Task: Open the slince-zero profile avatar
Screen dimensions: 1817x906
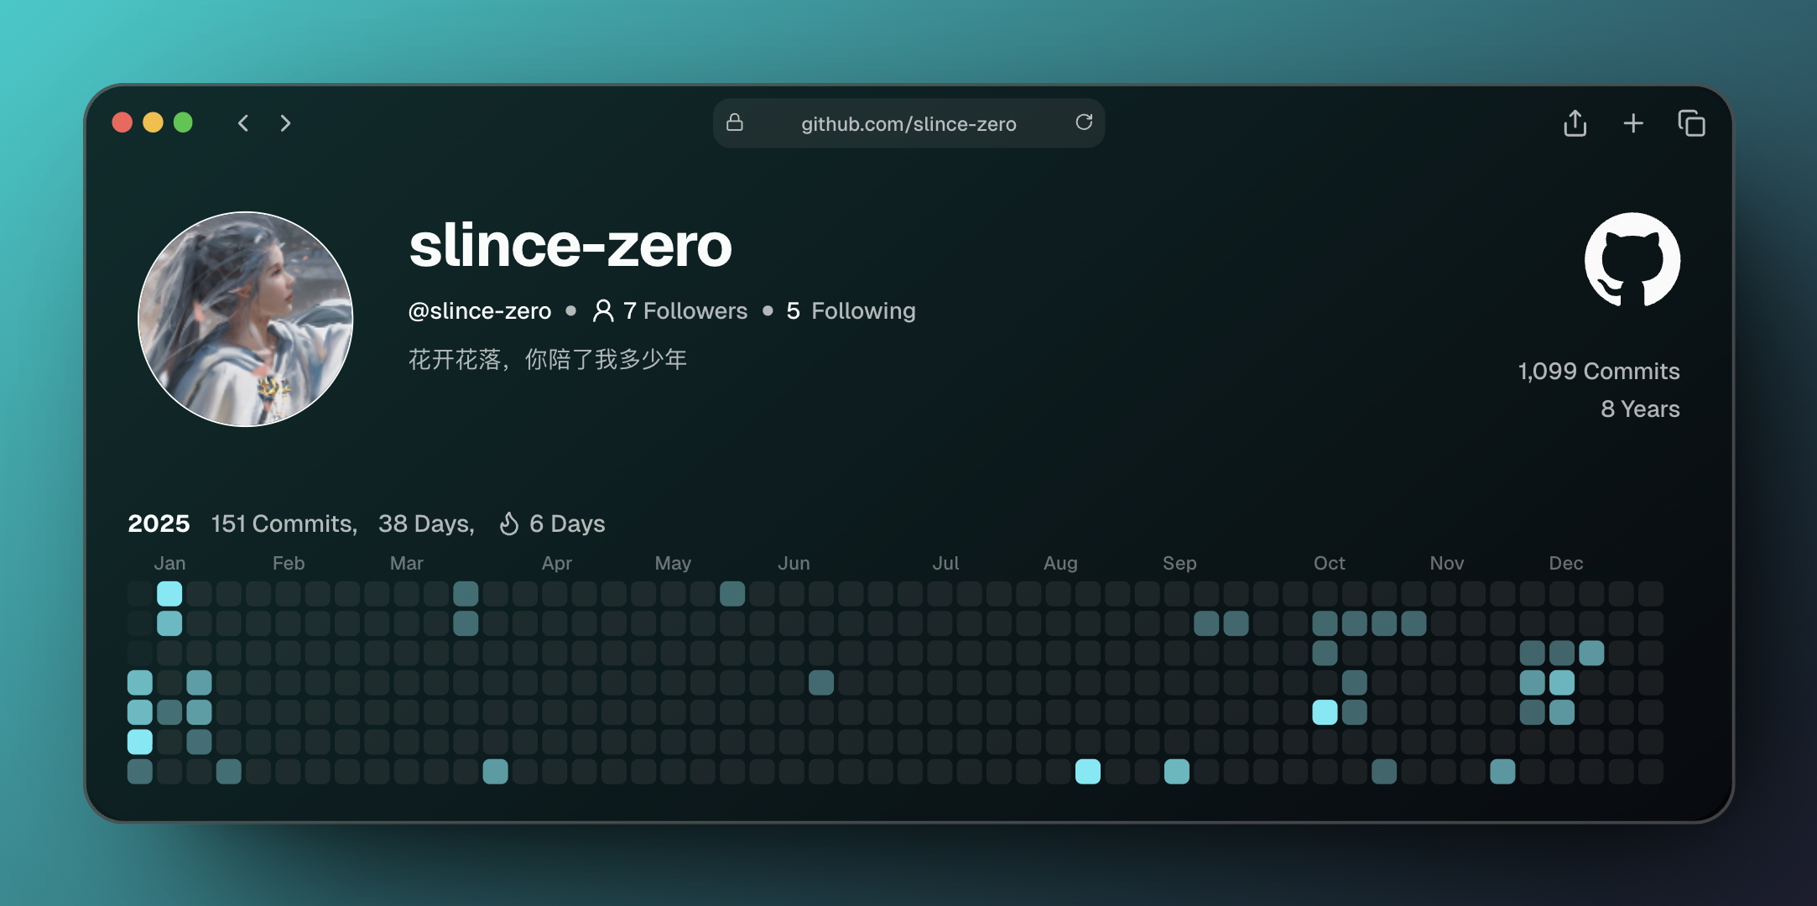Action: (245, 319)
